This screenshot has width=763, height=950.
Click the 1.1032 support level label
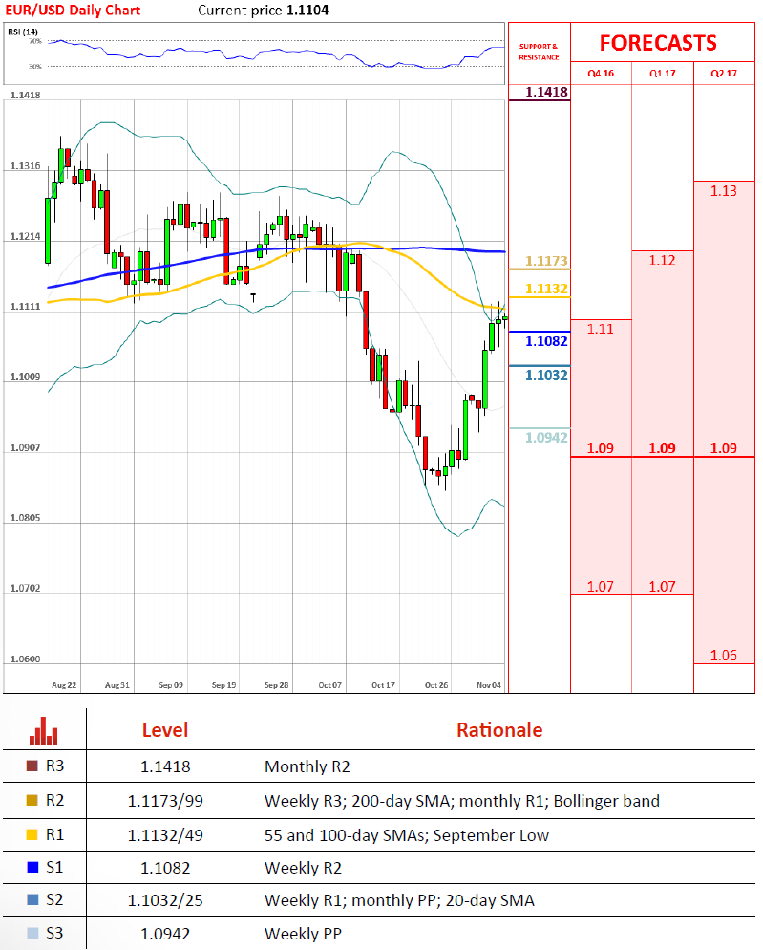click(547, 376)
